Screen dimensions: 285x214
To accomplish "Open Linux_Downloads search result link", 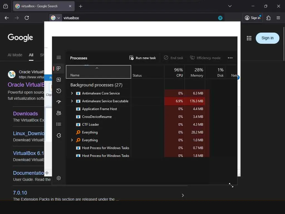I will click(29, 133).
